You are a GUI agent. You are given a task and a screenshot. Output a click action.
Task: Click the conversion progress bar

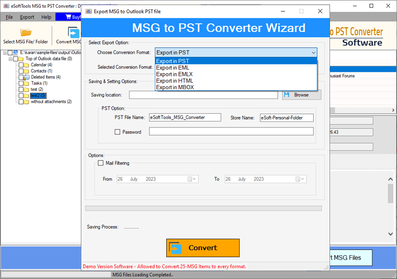(203, 209)
